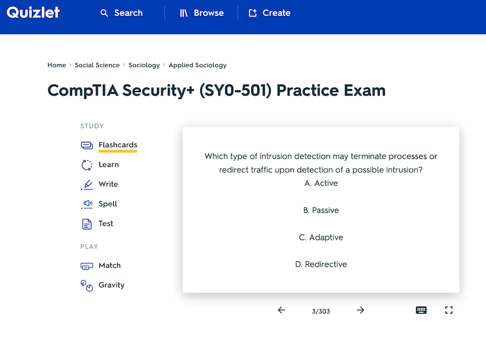The height and width of the screenshot is (338, 486).
Task: Open Learn mode via its circular icon
Action: [87, 165]
